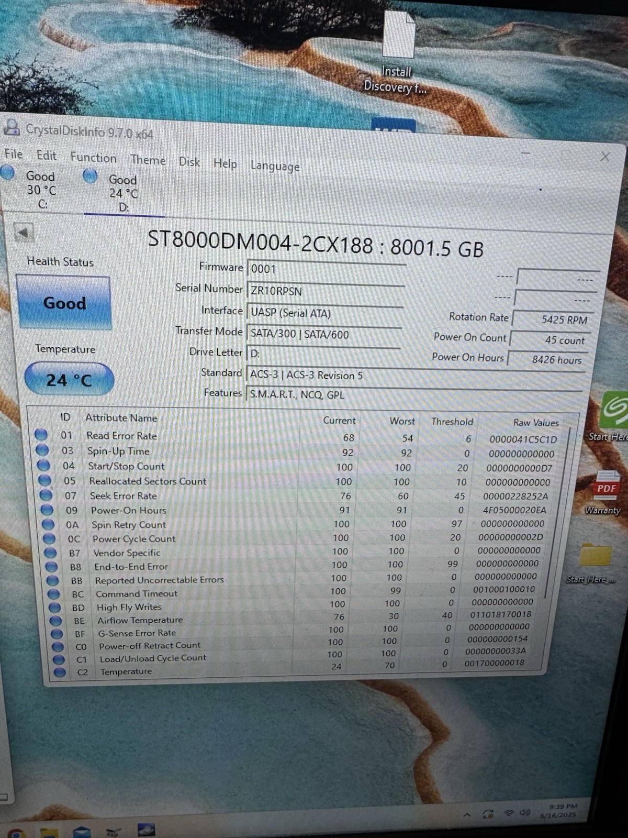Click the previous disk arrow button

click(23, 232)
